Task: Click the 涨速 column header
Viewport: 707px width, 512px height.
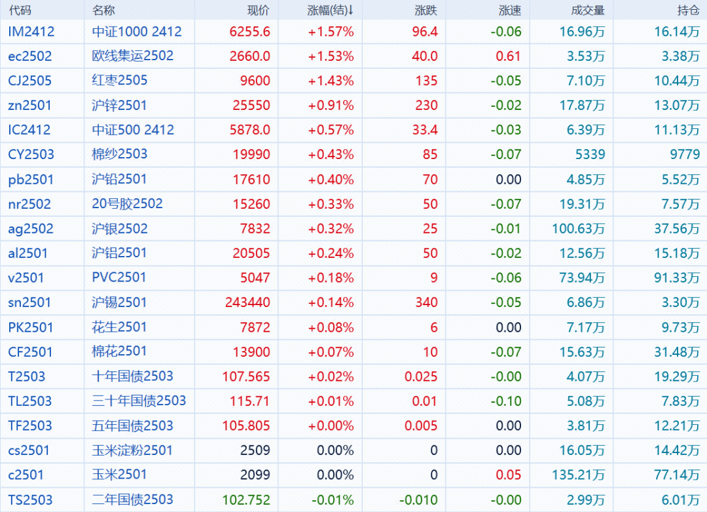Action: pos(510,10)
